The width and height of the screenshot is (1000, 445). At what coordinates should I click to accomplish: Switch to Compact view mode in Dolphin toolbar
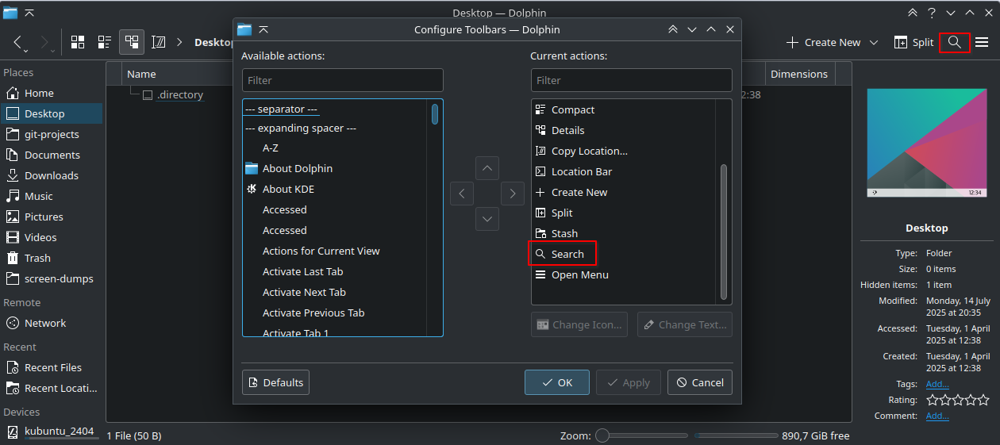pyautogui.click(x=105, y=42)
